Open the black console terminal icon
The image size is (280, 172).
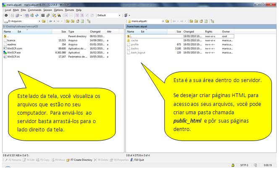pyautogui.click(x=43, y=15)
